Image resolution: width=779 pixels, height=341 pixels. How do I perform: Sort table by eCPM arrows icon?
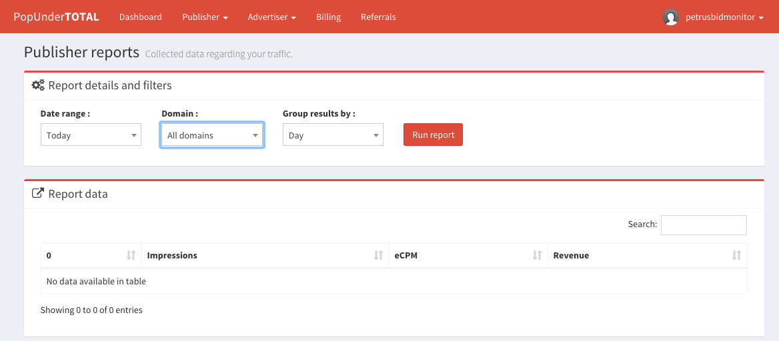(537, 255)
